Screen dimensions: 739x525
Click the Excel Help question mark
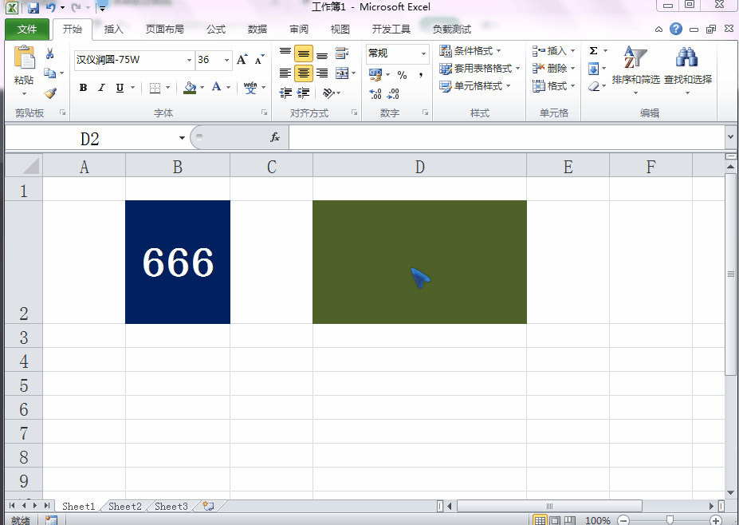coord(676,29)
